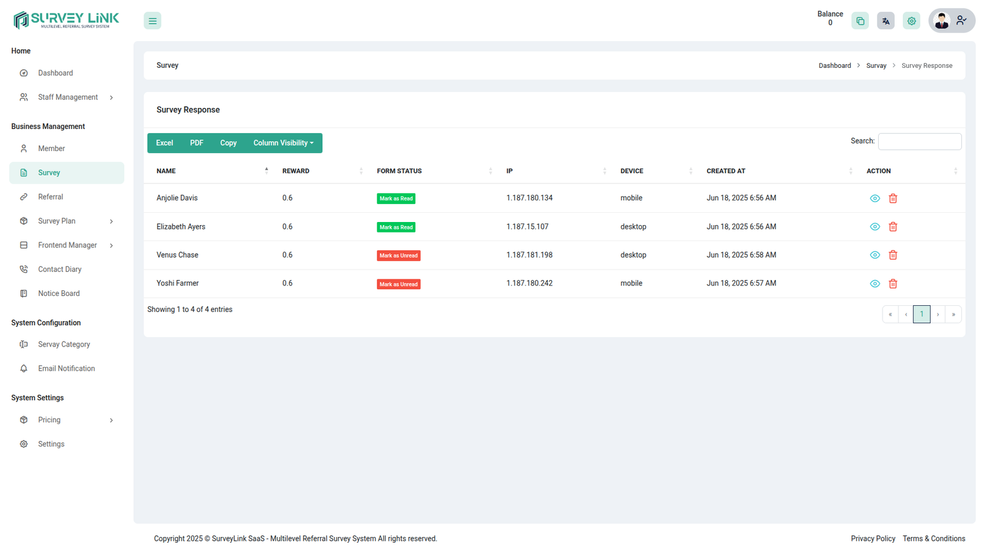Toggle Venus Chase's Mark as Unread status
This screenshot has height=555, width=986.
click(x=398, y=255)
